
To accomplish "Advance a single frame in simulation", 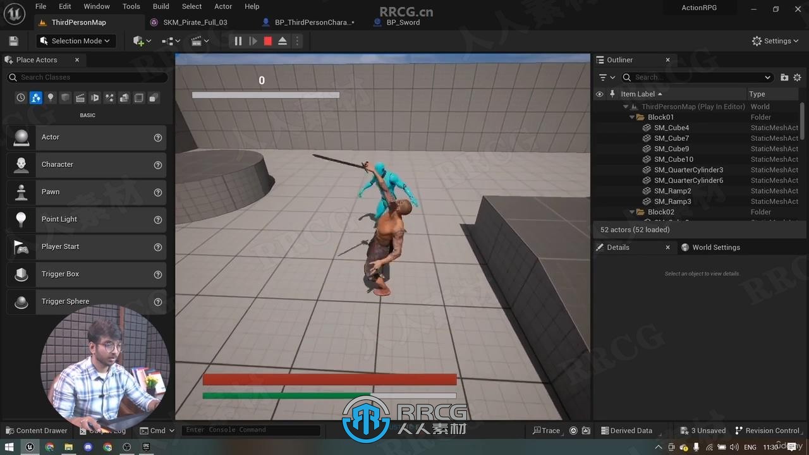I will tap(253, 41).
